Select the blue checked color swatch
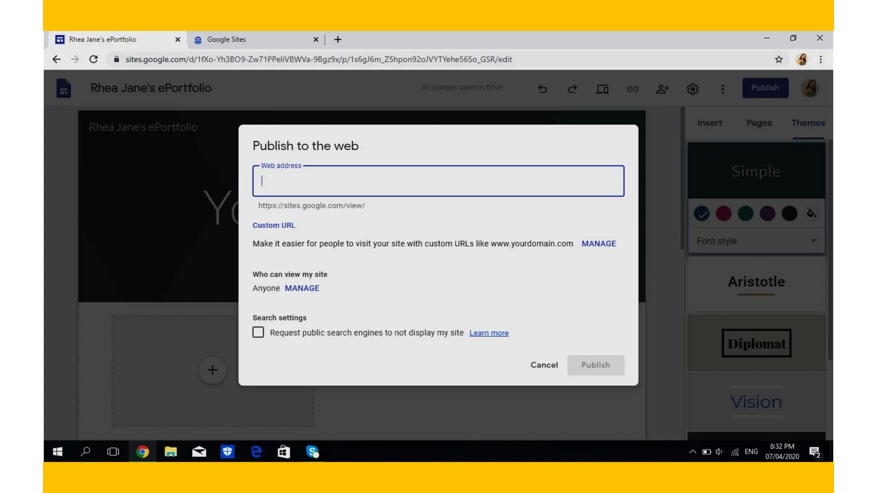 tap(701, 214)
